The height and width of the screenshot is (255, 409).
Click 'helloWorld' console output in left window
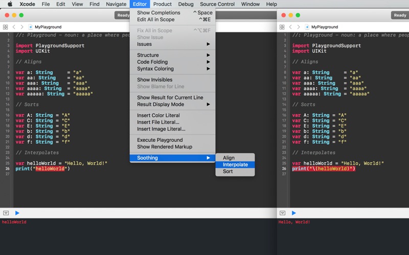14,222
